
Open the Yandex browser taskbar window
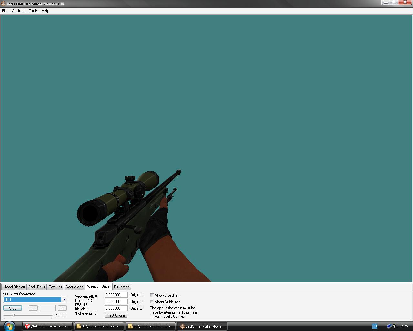coord(47,326)
